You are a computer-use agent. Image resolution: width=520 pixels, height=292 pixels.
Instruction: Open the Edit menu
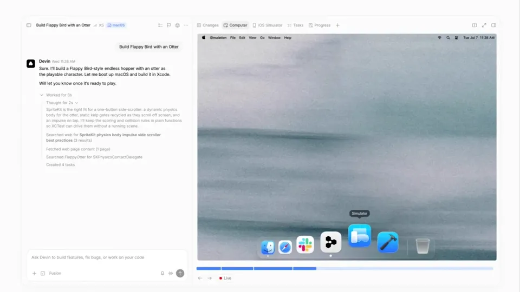coord(242,38)
